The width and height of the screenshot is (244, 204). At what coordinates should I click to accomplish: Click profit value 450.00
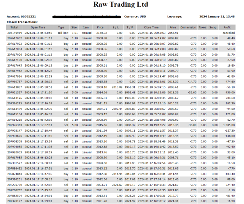[x=230, y=93]
